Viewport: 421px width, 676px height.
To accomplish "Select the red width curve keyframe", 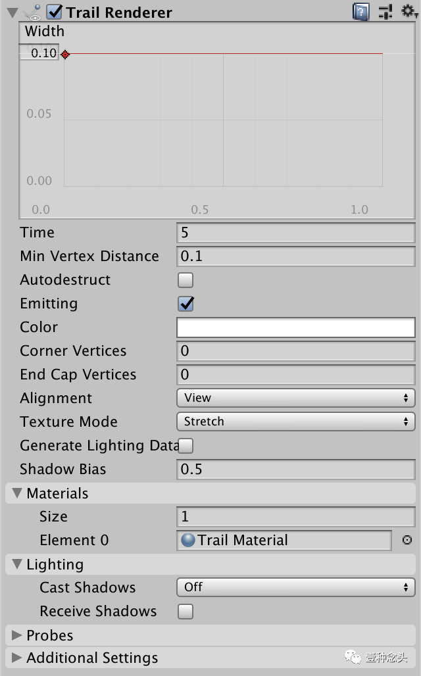I will tap(65, 54).
